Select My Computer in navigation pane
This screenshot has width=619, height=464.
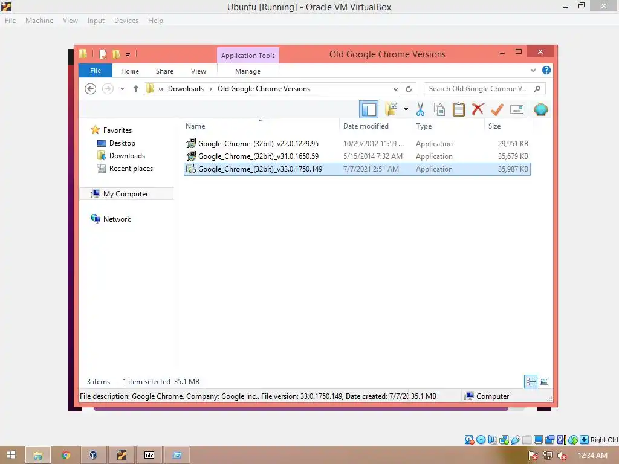(126, 194)
